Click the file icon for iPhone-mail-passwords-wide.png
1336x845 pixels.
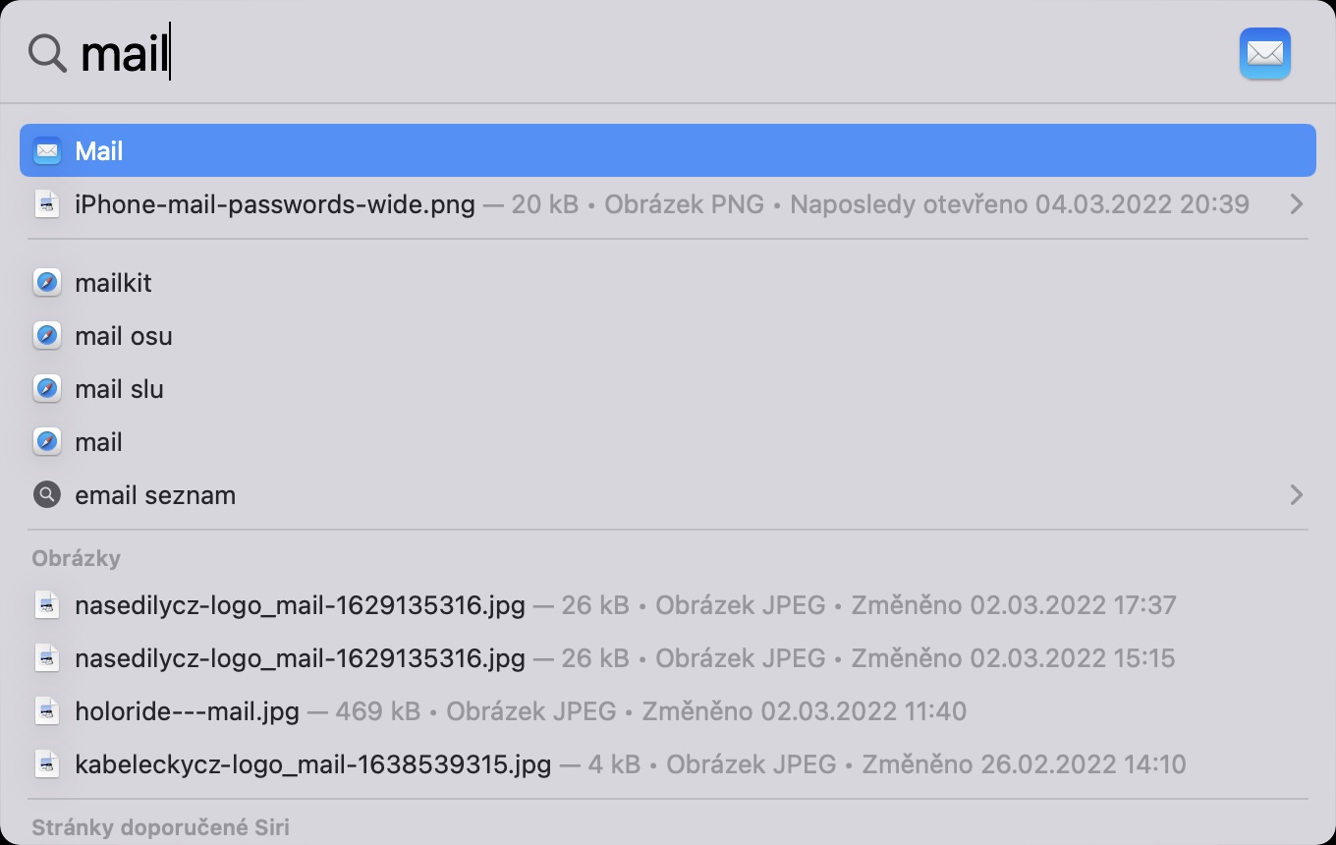click(46, 204)
